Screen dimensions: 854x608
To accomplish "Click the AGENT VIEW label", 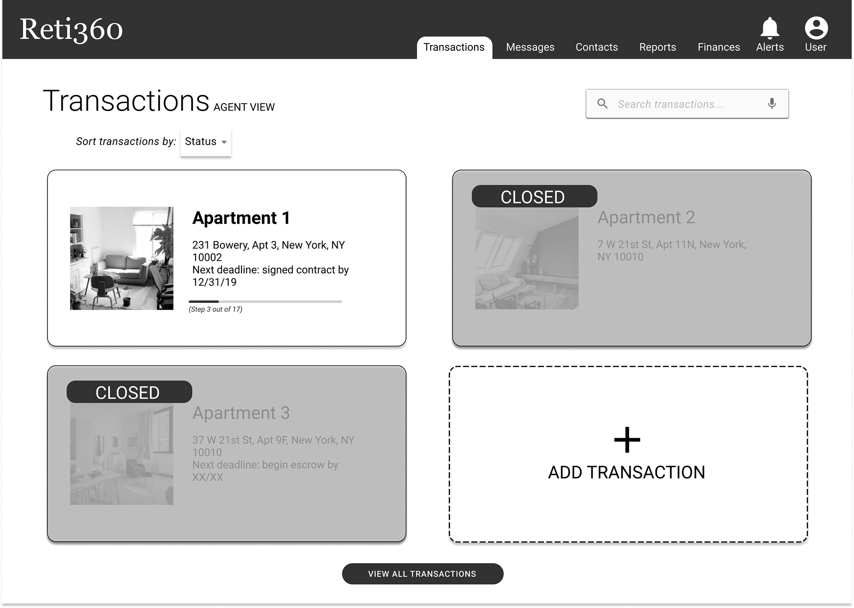I will 244,107.
